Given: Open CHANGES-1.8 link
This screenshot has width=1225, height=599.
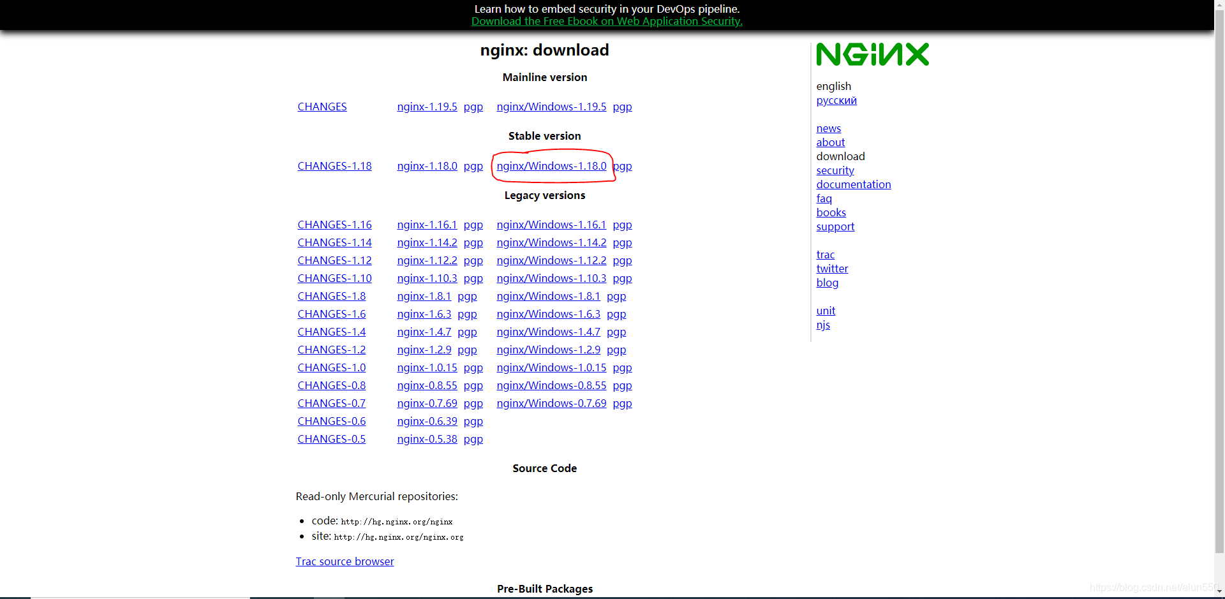Looking at the screenshot, I should [x=332, y=296].
